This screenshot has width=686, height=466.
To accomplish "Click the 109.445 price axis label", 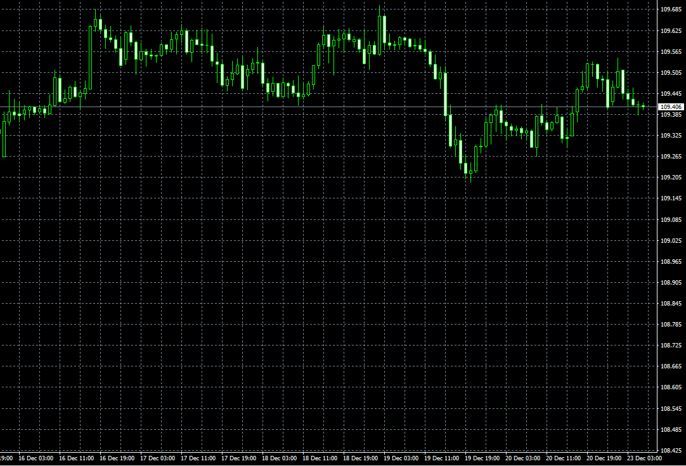I will pyautogui.click(x=671, y=94).
